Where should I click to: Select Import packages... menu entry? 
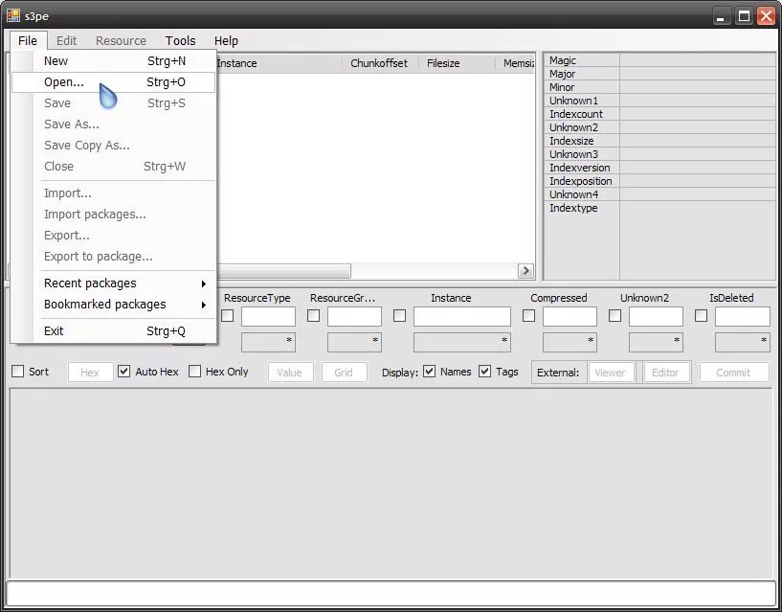point(114,215)
